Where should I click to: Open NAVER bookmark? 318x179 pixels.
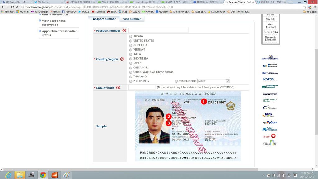tap(148, 11)
